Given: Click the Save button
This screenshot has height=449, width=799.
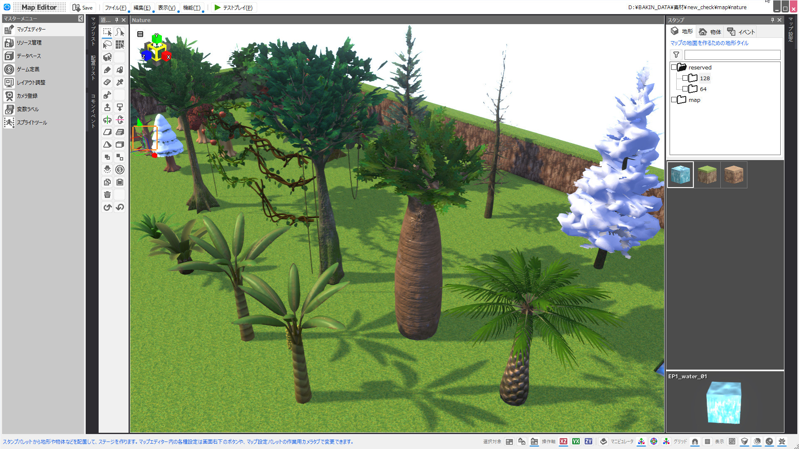Looking at the screenshot, I should [x=83, y=7].
